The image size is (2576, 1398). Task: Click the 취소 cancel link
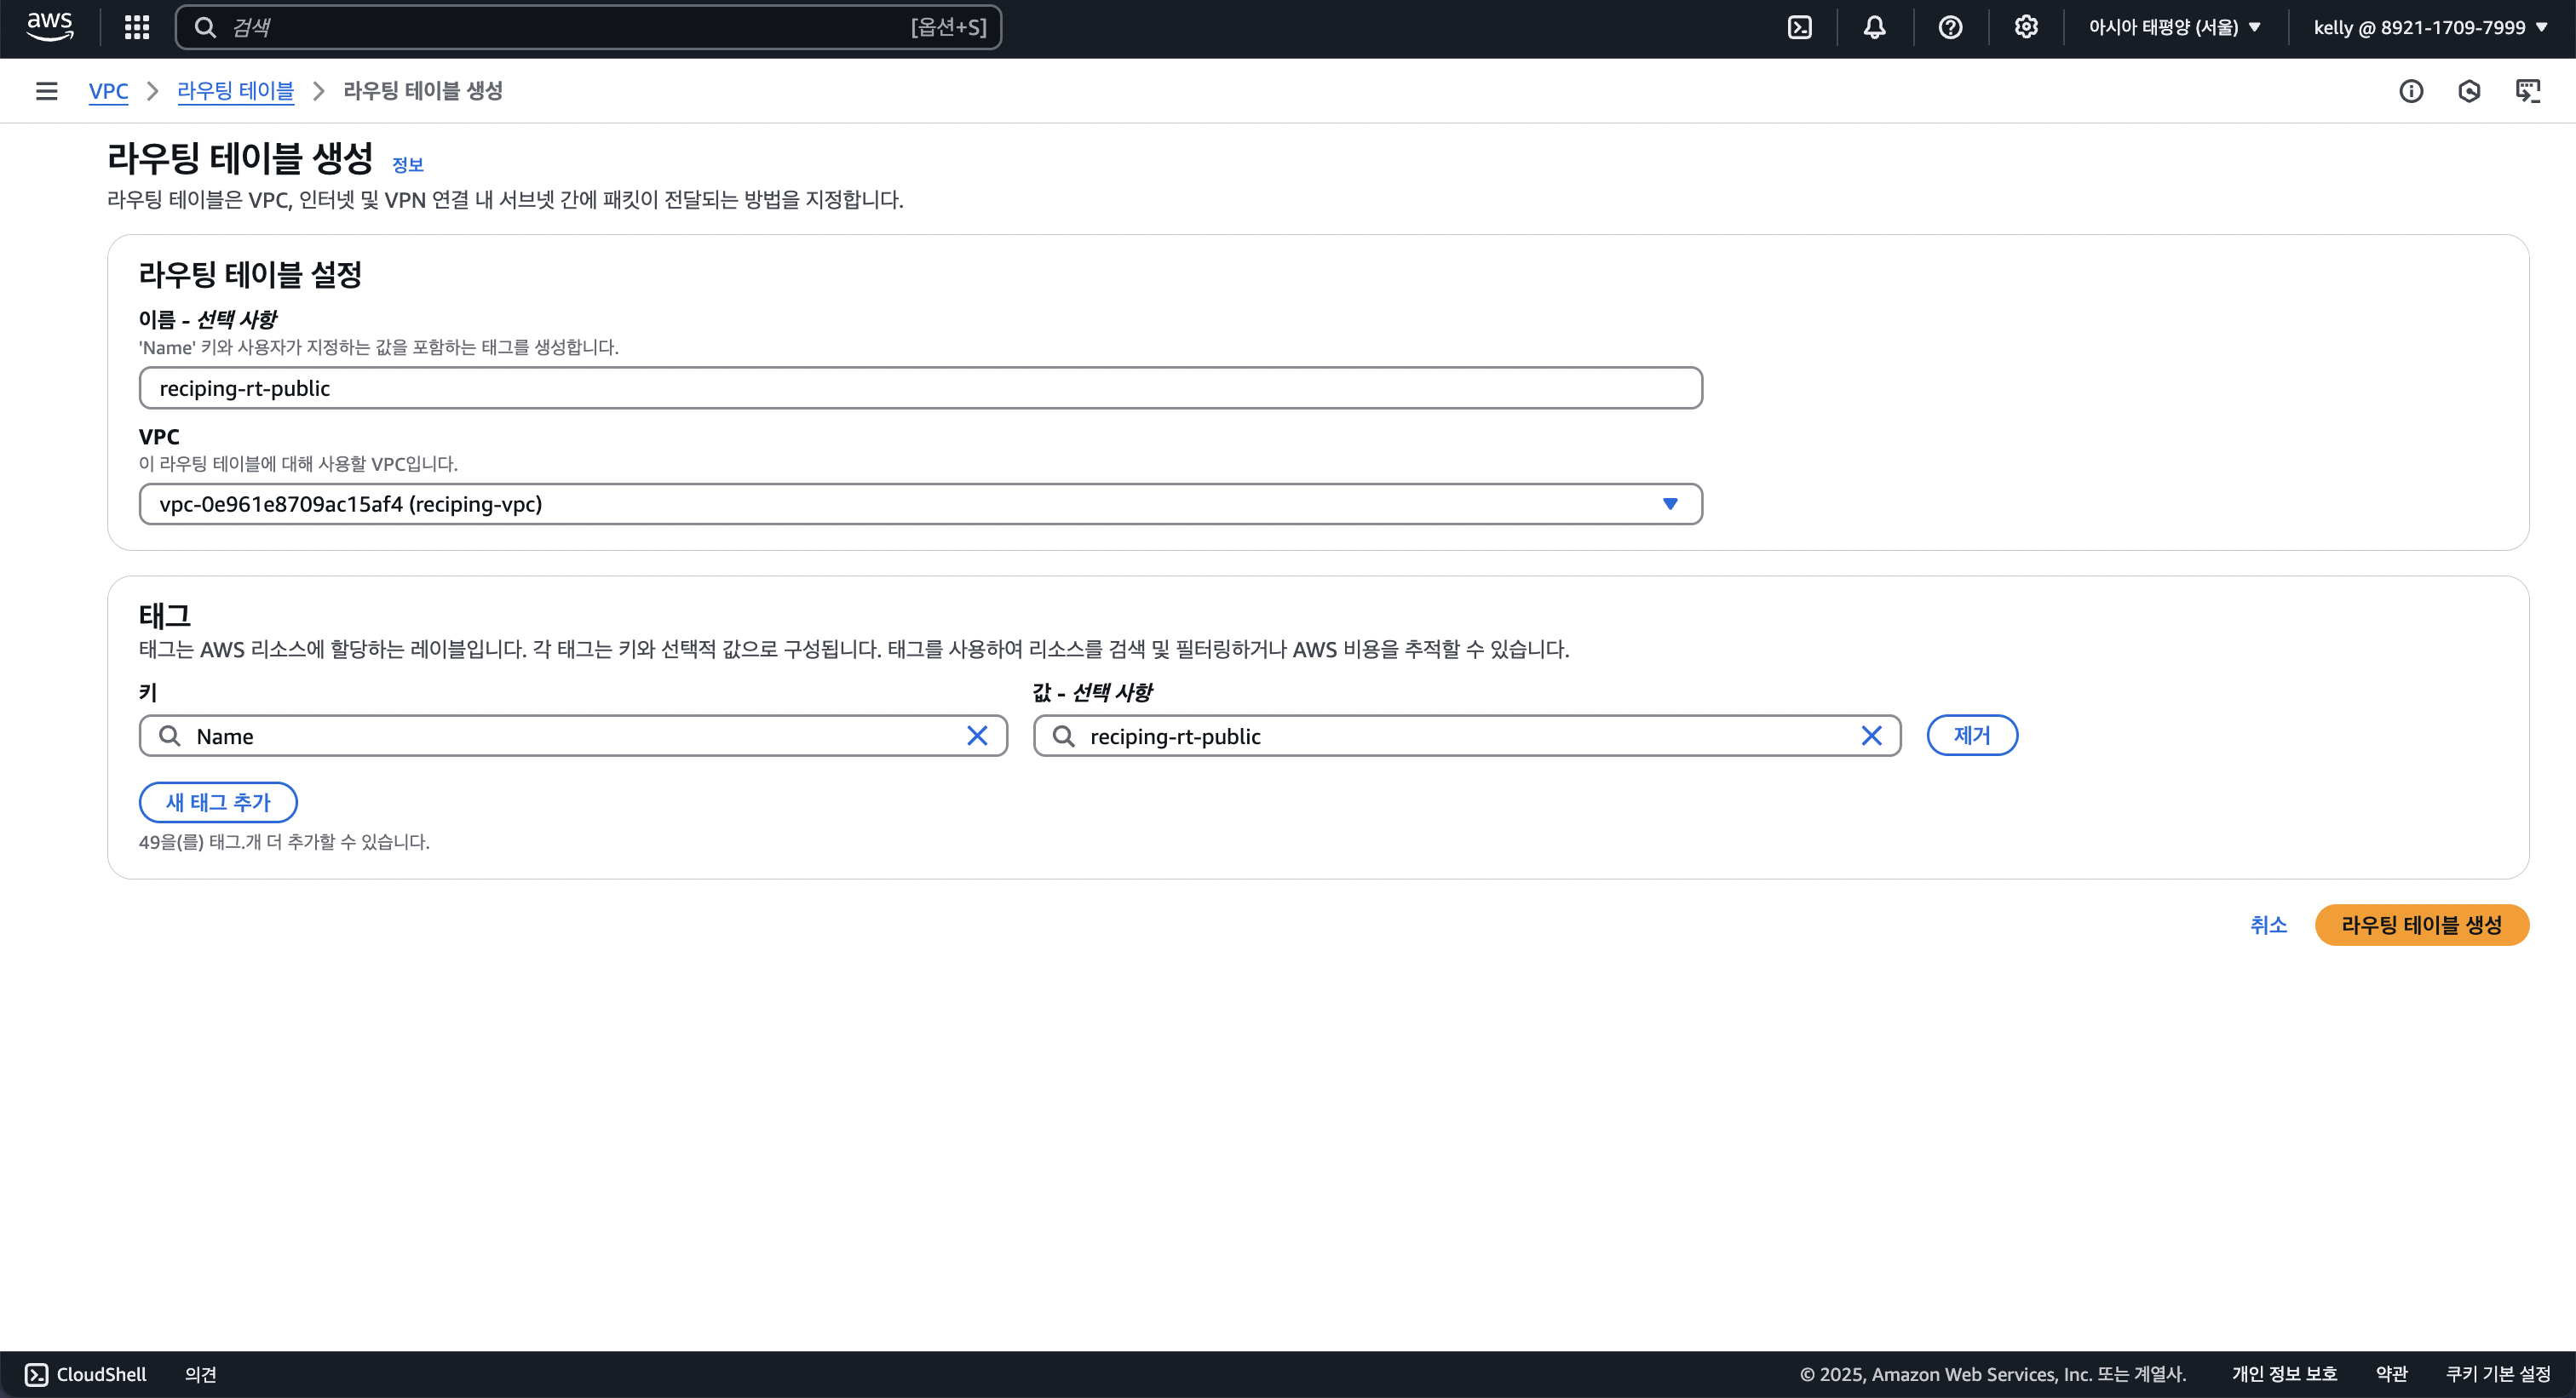click(x=2268, y=925)
